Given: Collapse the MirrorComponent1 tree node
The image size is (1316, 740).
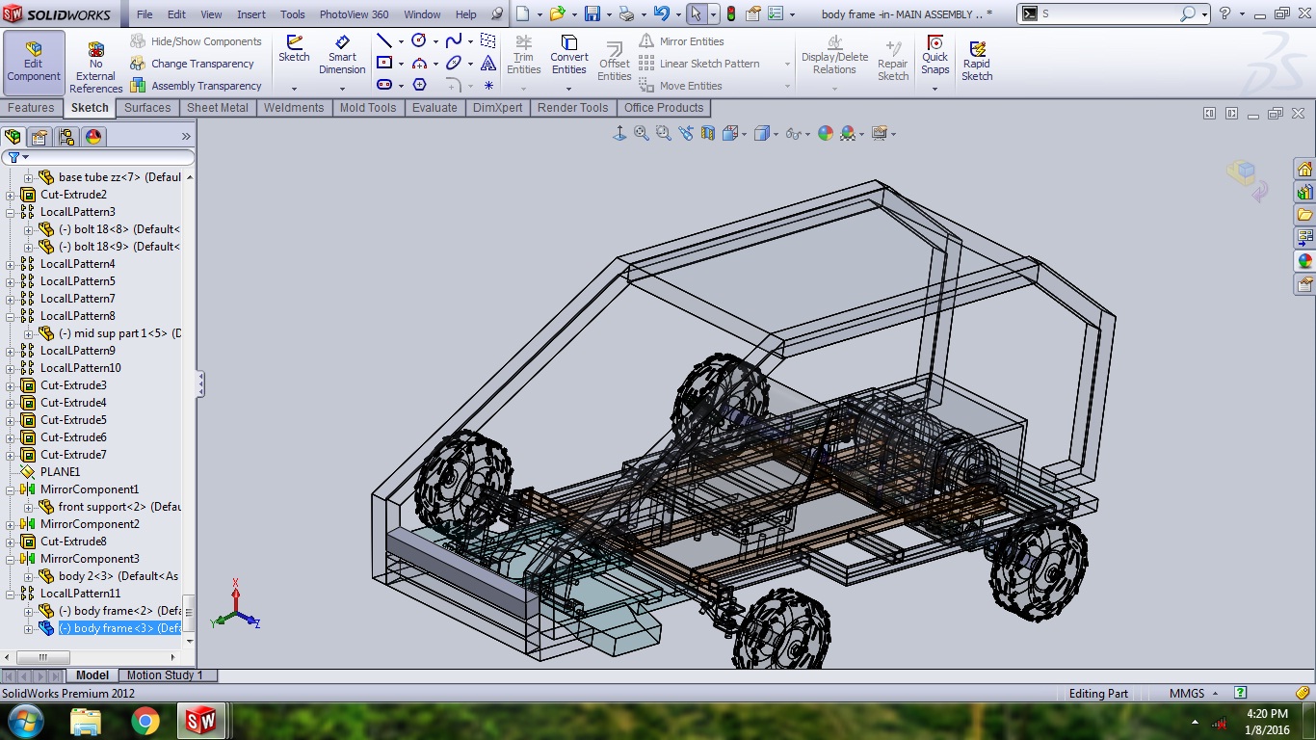Looking at the screenshot, I should click(11, 489).
